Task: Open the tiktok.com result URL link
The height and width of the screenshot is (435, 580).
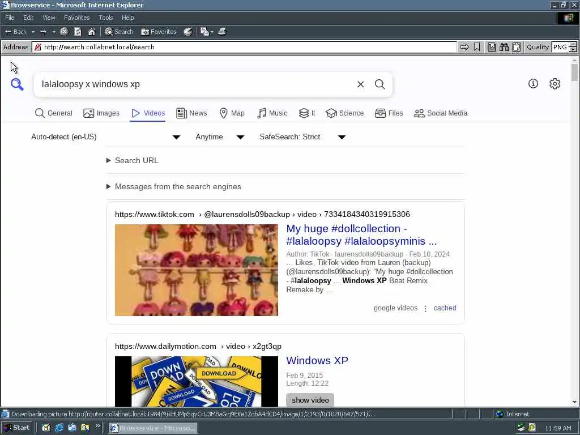Action: tap(262, 215)
